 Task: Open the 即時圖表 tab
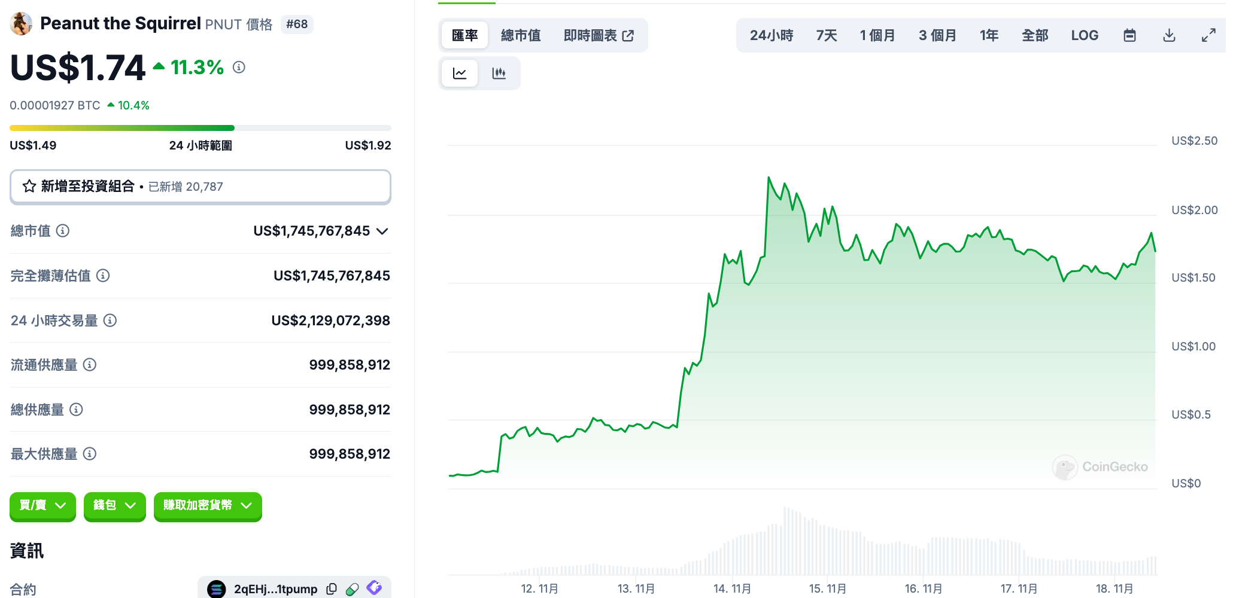tap(598, 35)
